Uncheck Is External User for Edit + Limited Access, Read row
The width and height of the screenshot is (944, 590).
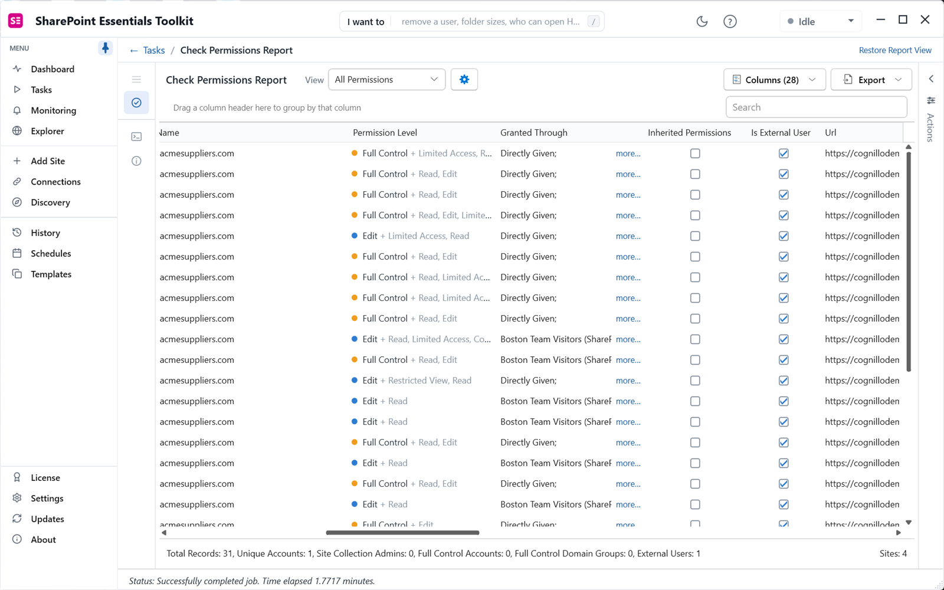coord(784,236)
